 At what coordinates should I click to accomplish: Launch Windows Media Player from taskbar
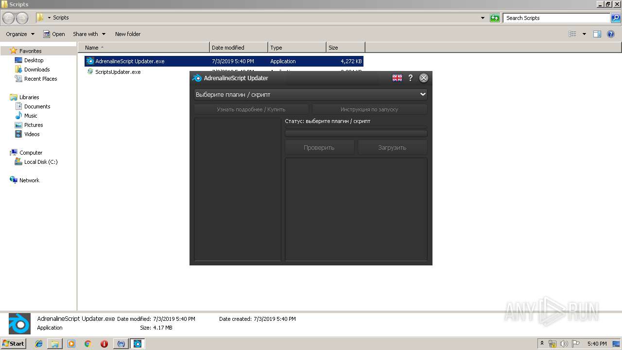point(71,344)
